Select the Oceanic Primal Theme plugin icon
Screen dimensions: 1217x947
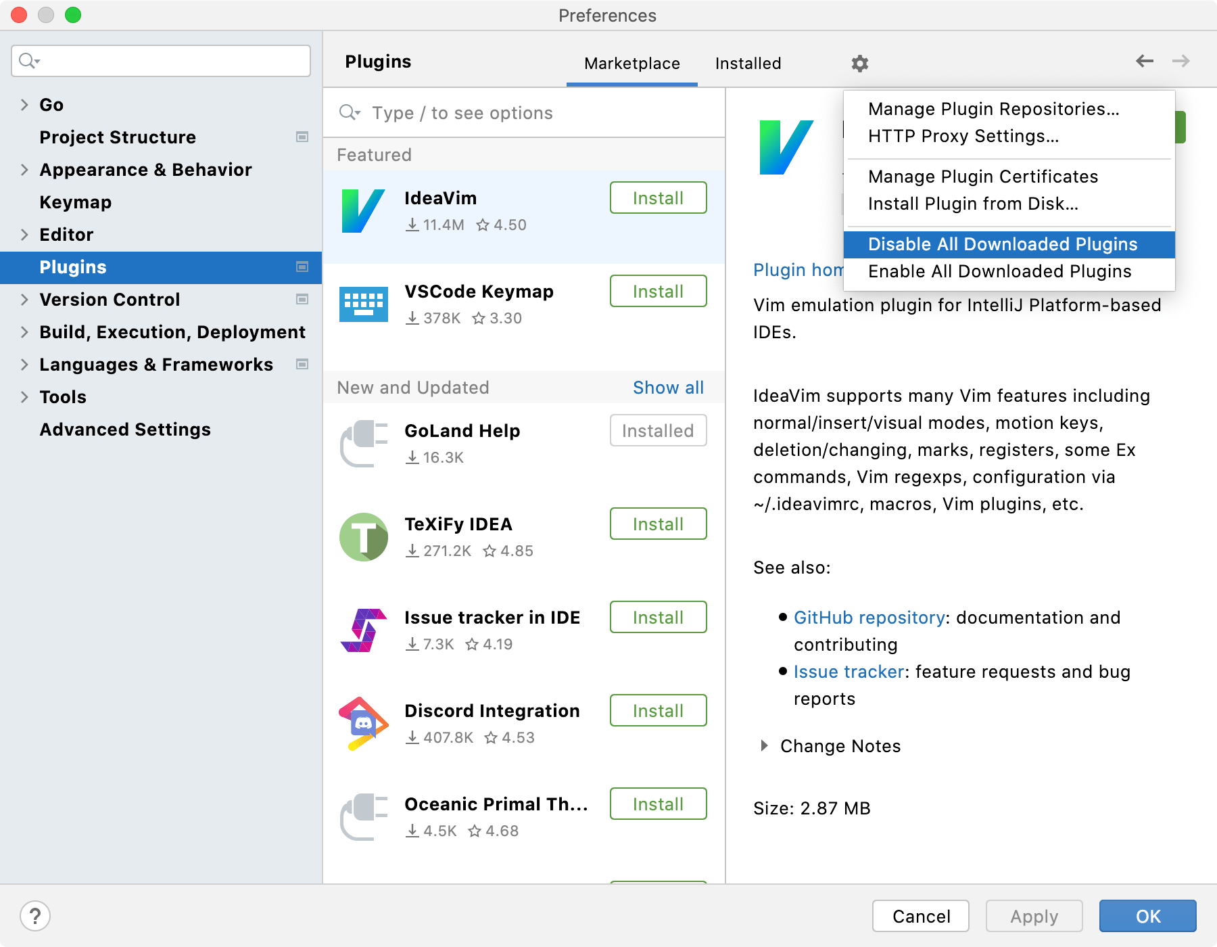click(364, 816)
